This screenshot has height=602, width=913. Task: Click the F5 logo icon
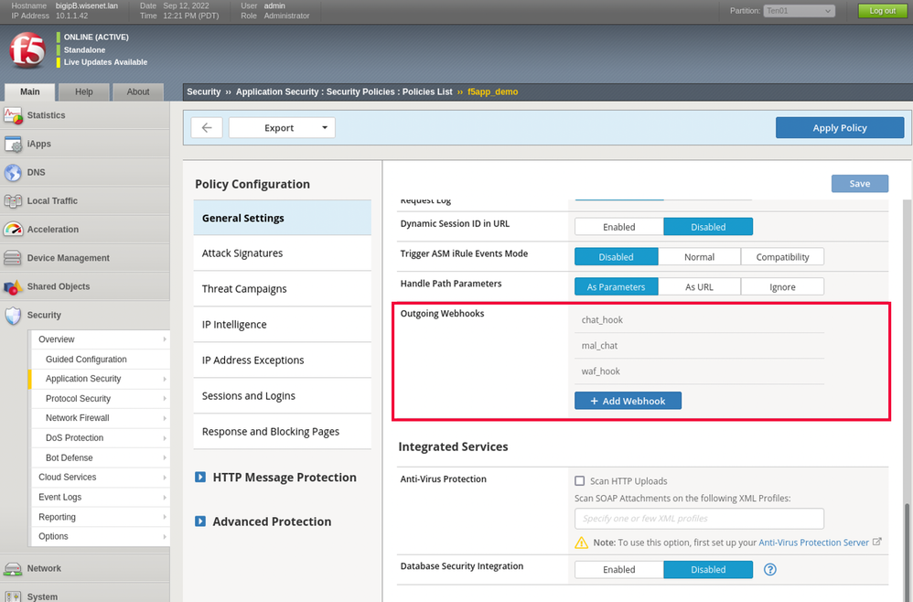tap(27, 50)
